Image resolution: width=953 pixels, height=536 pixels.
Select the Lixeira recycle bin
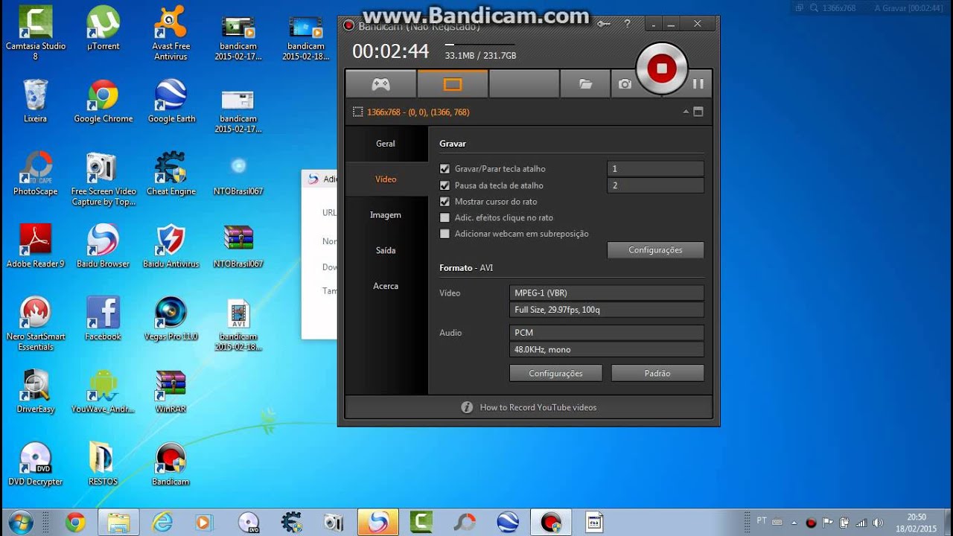pos(35,101)
